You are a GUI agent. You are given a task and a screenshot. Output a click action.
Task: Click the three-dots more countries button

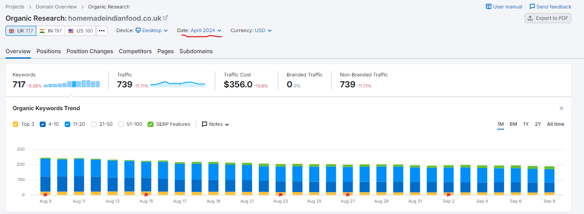(x=101, y=31)
